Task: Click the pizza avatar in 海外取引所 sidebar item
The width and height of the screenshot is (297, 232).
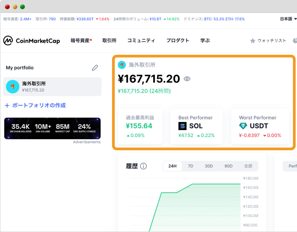Action: click(12, 87)
